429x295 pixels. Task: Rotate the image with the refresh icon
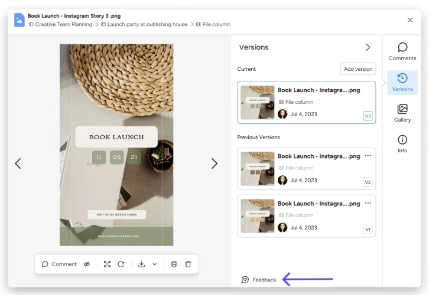pos(121,264)
